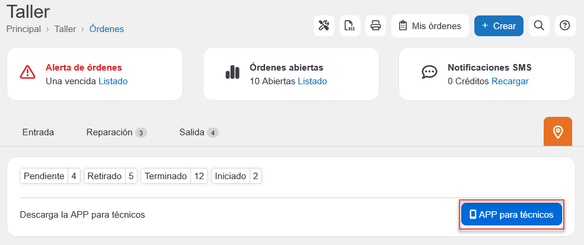Image resolution: width=584 pixels, height=245 pixels.
Task: Click the SMS chat bubble icon
Action: [x=429, y=72]
